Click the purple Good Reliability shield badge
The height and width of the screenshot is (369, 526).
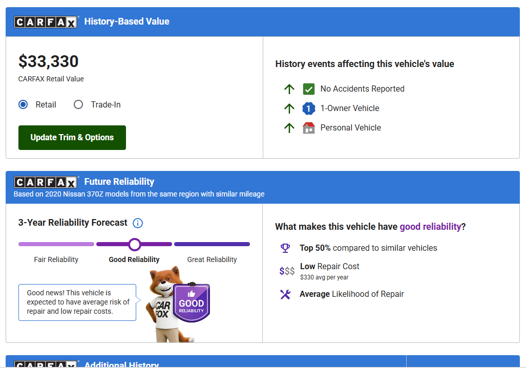point(191,303)
